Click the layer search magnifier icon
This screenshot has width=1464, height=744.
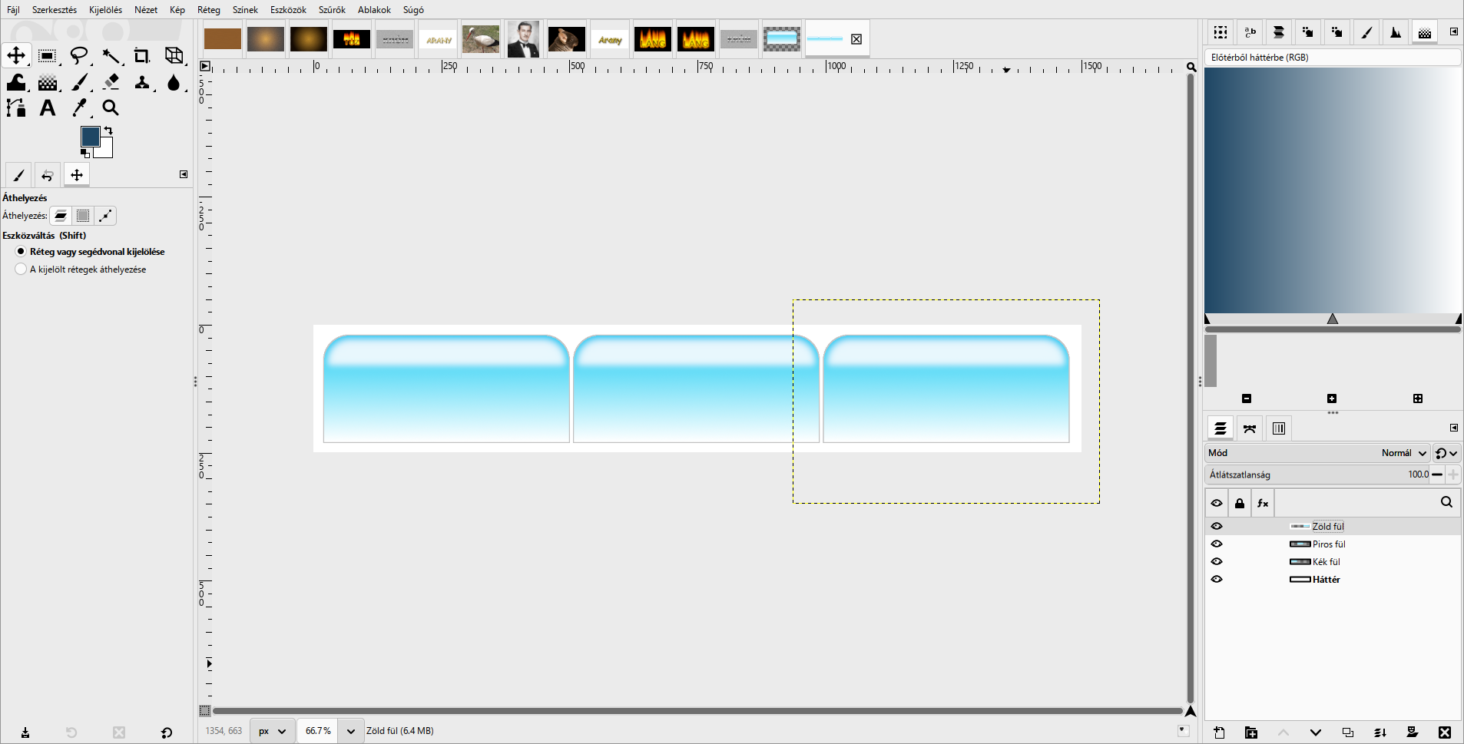tap(1446, 502)
